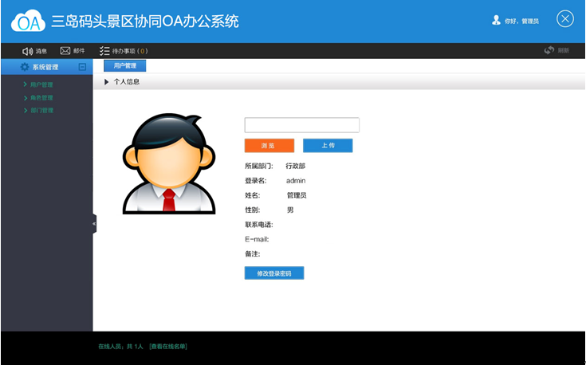Click the file path input field
This screenshot has width=586, height=365.
coord(301,125)
